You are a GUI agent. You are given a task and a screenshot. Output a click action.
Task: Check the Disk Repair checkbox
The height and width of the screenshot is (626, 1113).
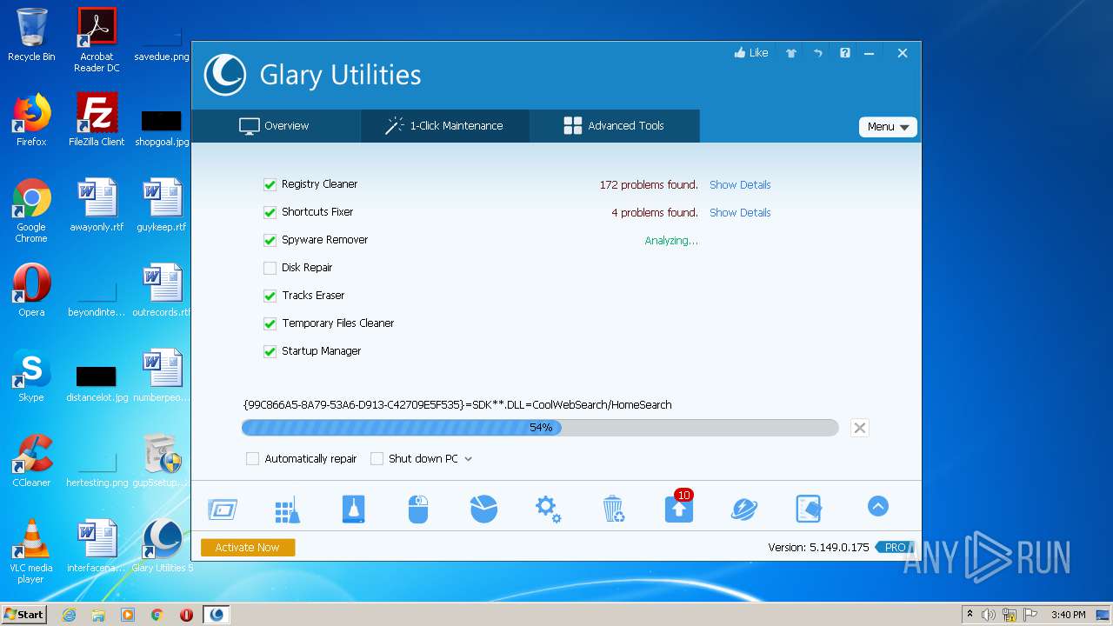click(270, 268)
